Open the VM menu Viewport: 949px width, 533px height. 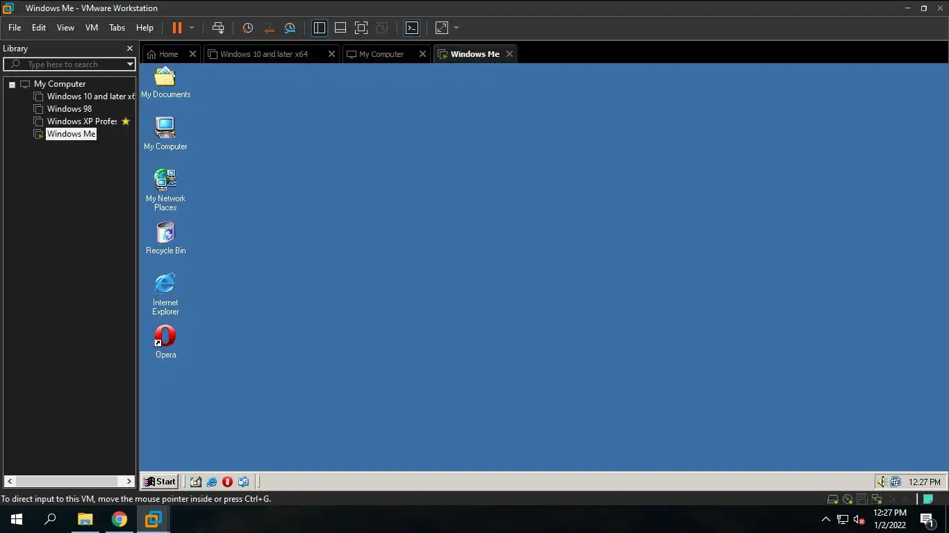coord(92,28)
